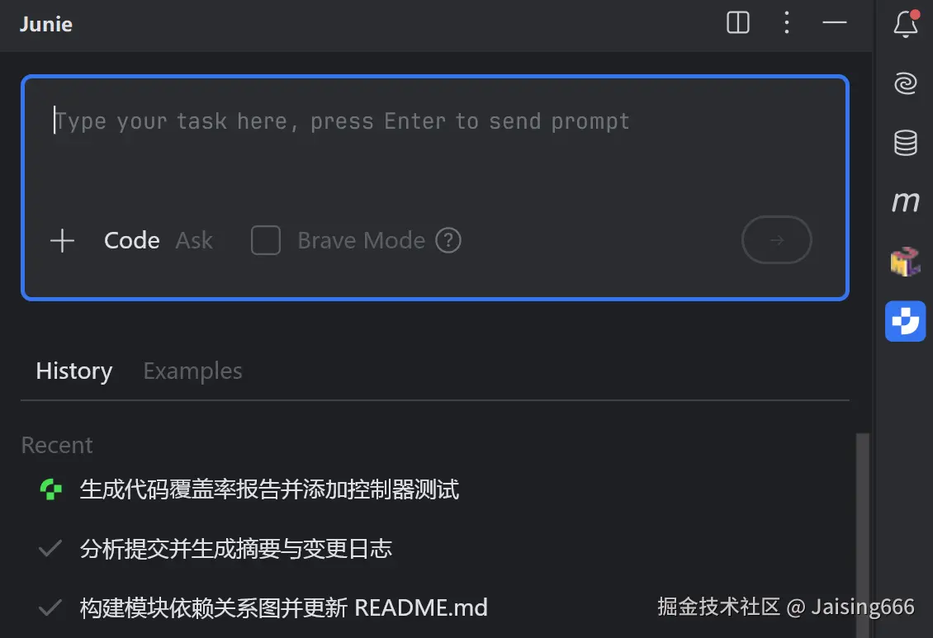This screenshot has width=933, height=638.
Task: Switch to Ask mode
Action: (194, 240)
